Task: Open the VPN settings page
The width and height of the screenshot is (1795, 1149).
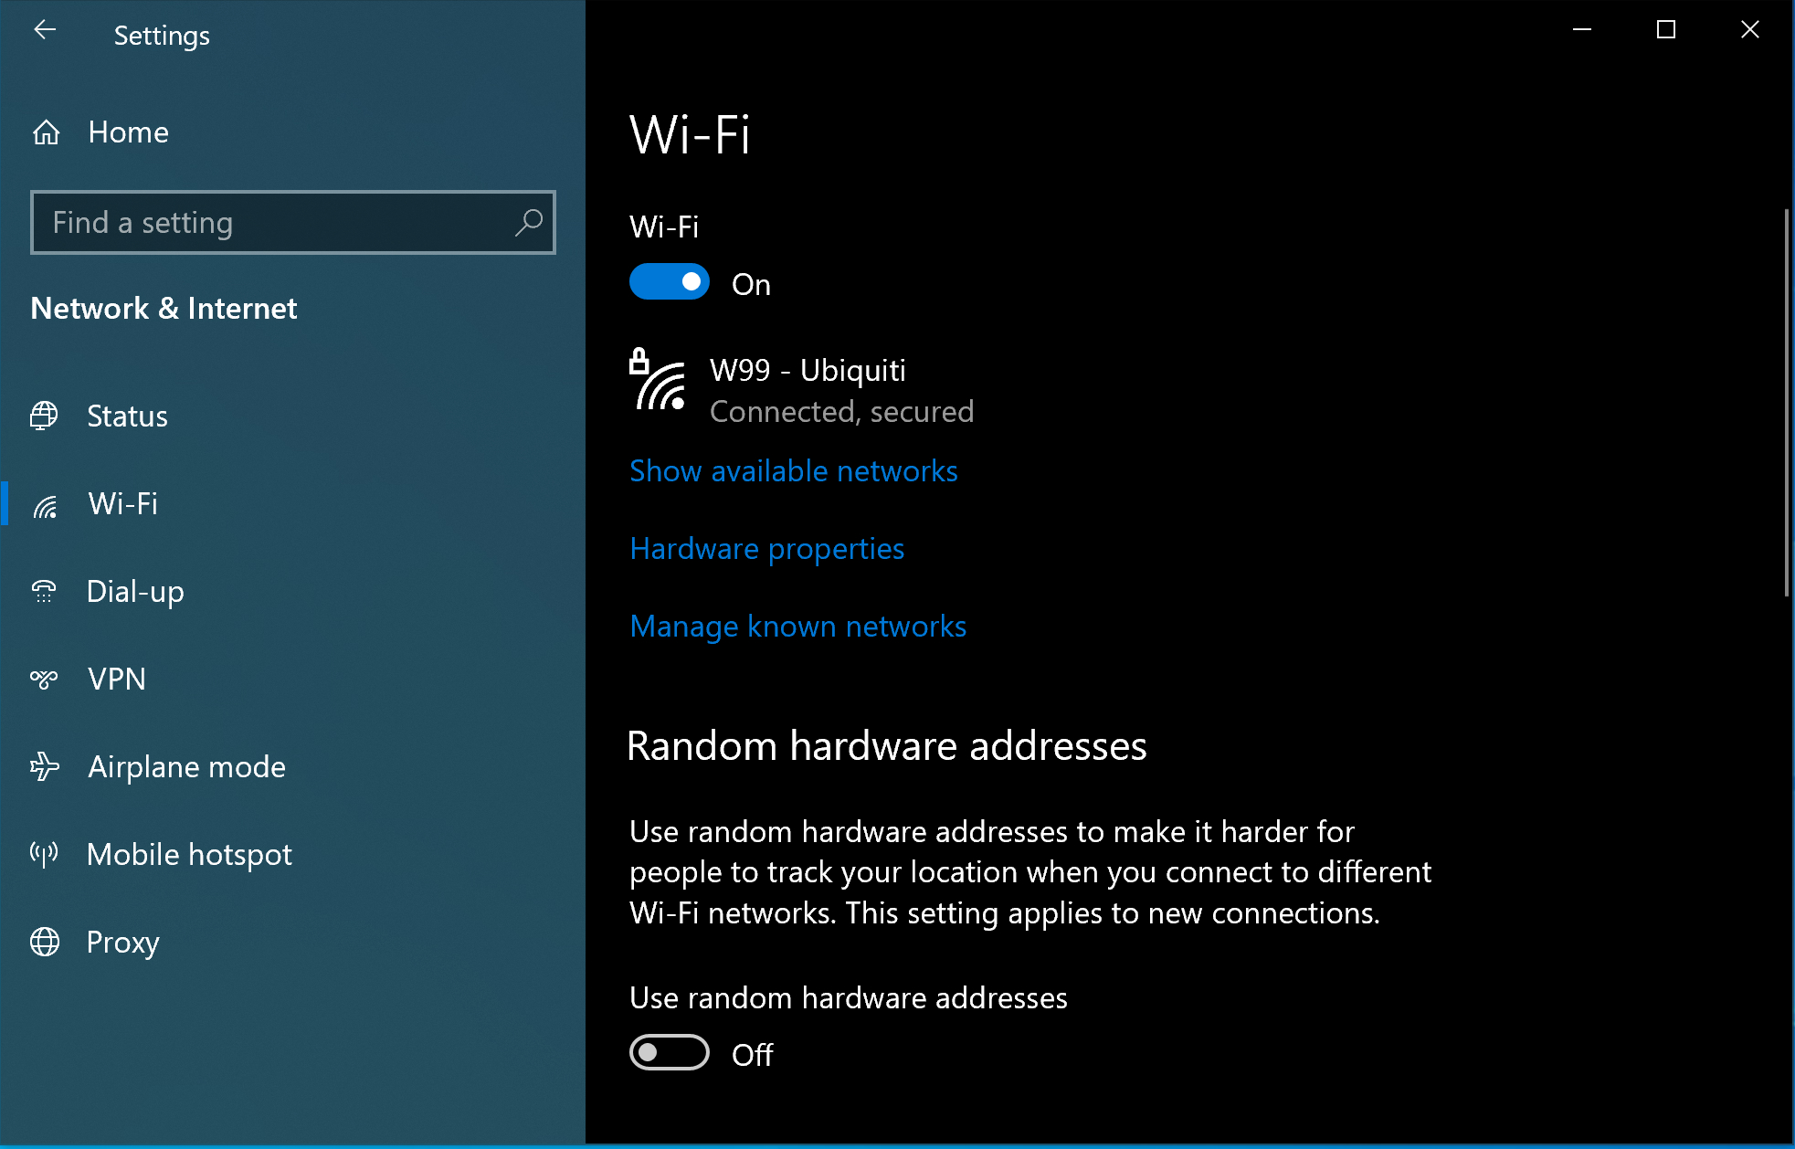Action: (292, 679)
